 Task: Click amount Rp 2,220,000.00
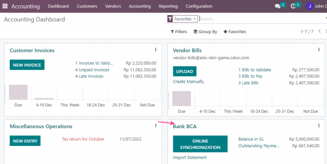(141, 63)
